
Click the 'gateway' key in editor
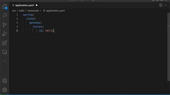(35, 23)
